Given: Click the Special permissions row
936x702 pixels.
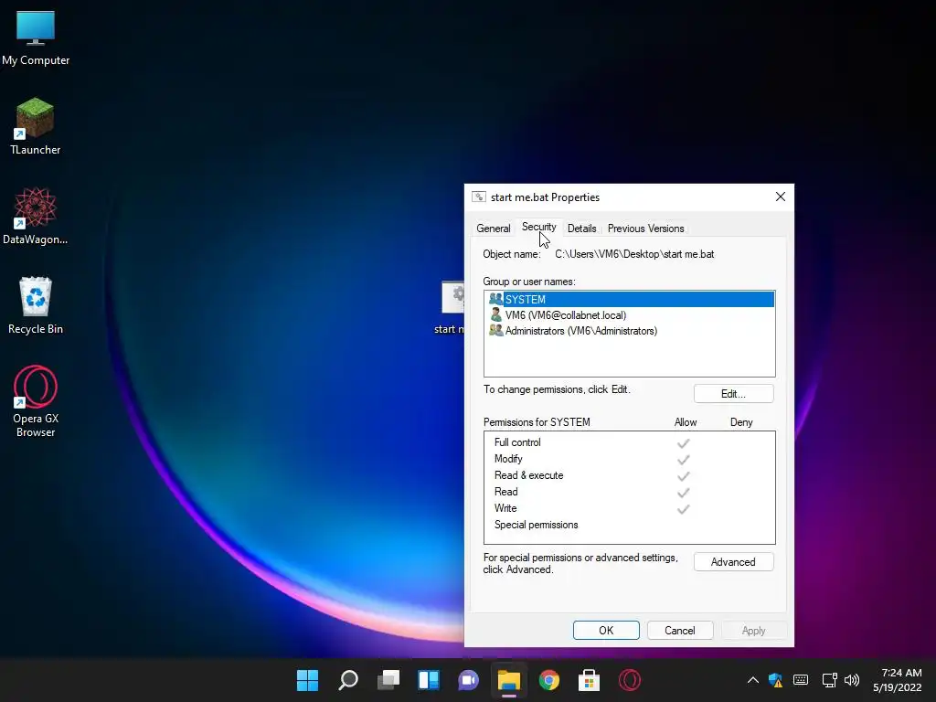Looking at the screenshot, I should [x=629, y=525].
